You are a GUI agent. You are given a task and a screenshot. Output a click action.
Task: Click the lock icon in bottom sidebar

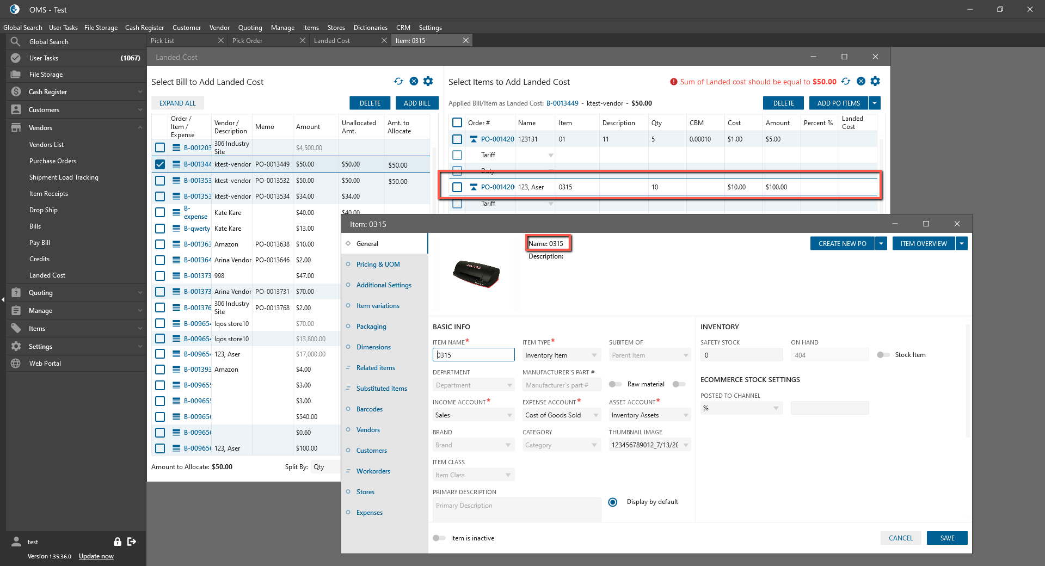point(117,542)
